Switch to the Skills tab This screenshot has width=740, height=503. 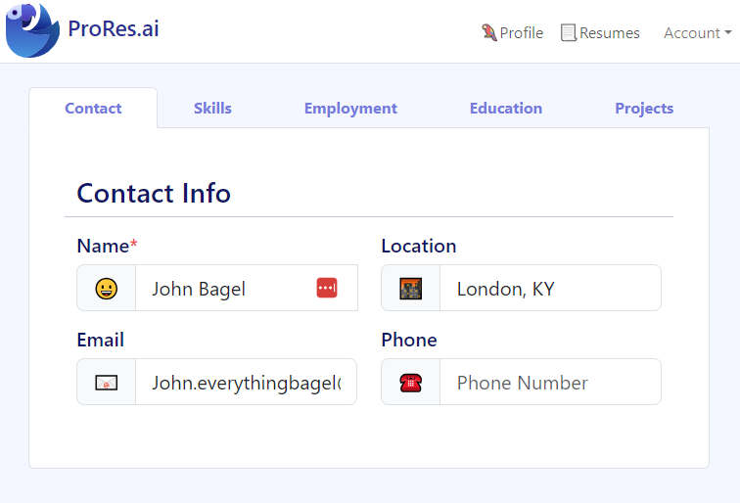[212, 108]
